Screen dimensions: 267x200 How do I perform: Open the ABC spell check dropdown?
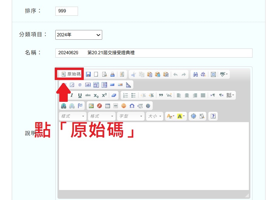click(x=223, y=74)
